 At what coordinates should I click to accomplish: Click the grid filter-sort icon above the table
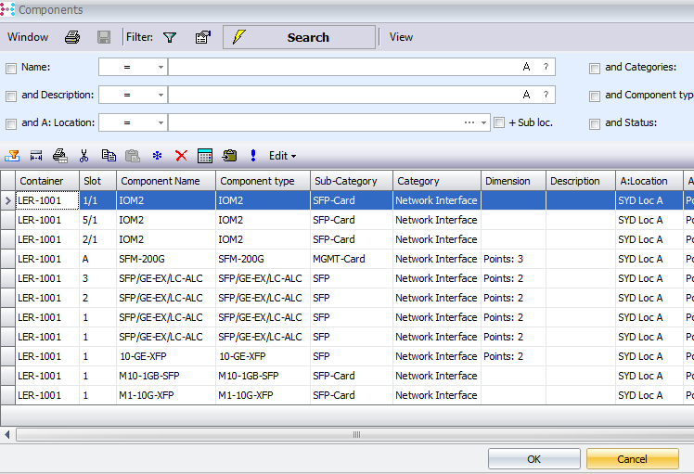pyautogui.click(x=12, y=156)
